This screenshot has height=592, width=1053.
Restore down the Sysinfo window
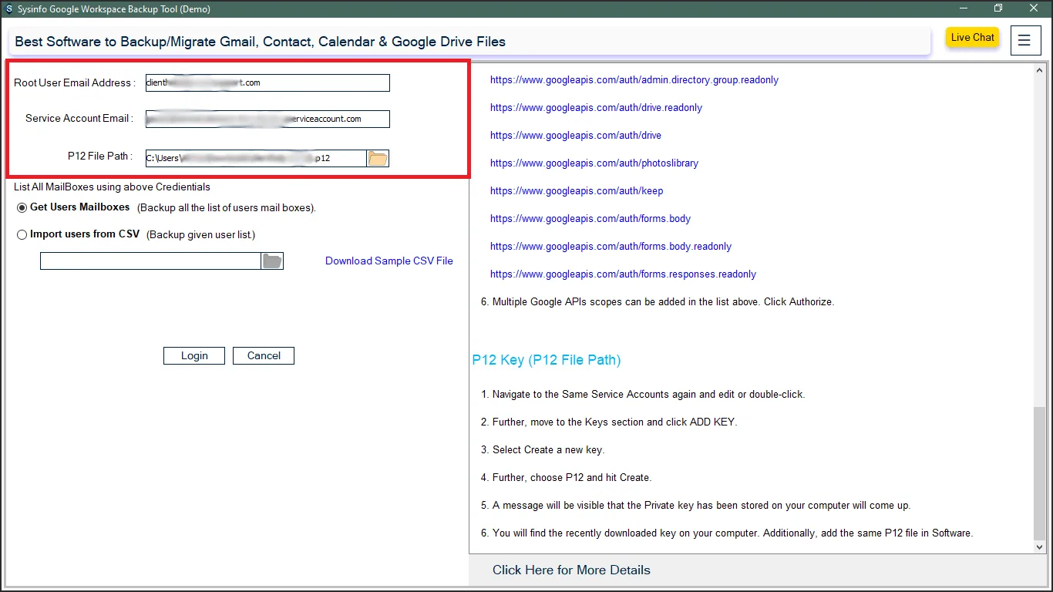click(x=998, y=8)
